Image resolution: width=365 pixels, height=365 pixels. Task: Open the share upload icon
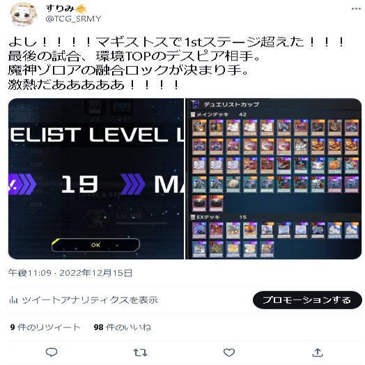click(x=318, y=352)
